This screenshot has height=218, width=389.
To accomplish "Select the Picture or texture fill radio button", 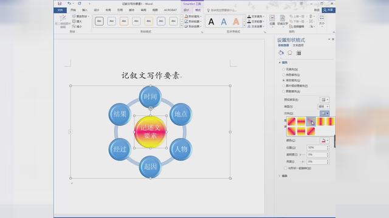I will pos(283,86).
